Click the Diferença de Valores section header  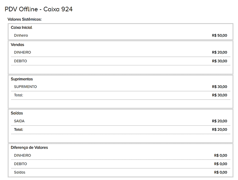click(x=29, y=148)
